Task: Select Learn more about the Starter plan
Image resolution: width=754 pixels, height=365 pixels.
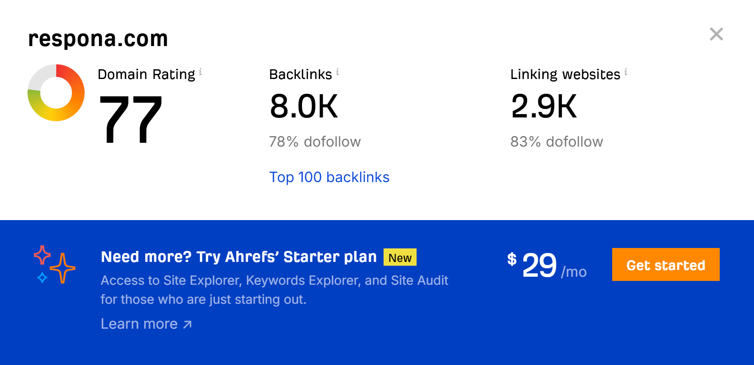Action: click(x=138, y=324)
